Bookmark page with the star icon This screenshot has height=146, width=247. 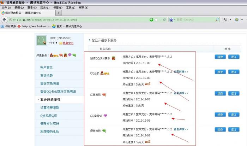point(156,19)
